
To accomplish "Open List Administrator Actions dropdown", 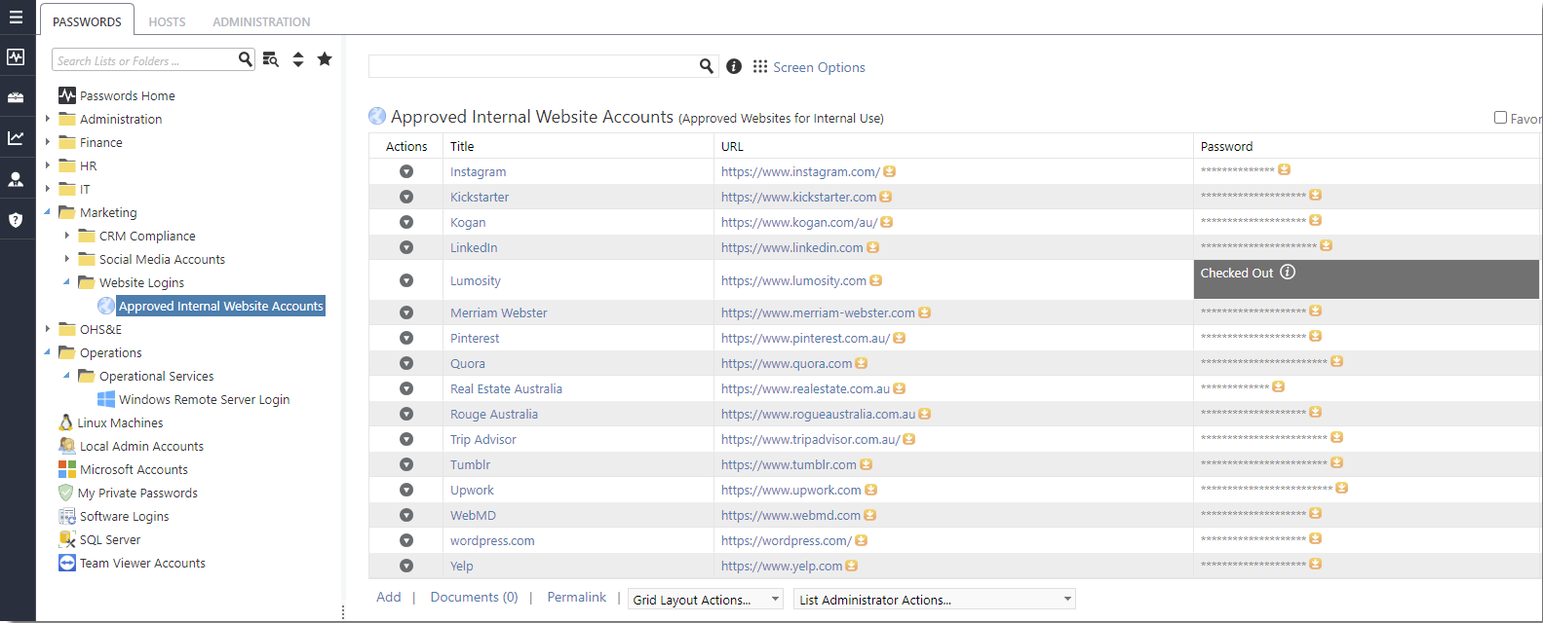I will [934, 600].
